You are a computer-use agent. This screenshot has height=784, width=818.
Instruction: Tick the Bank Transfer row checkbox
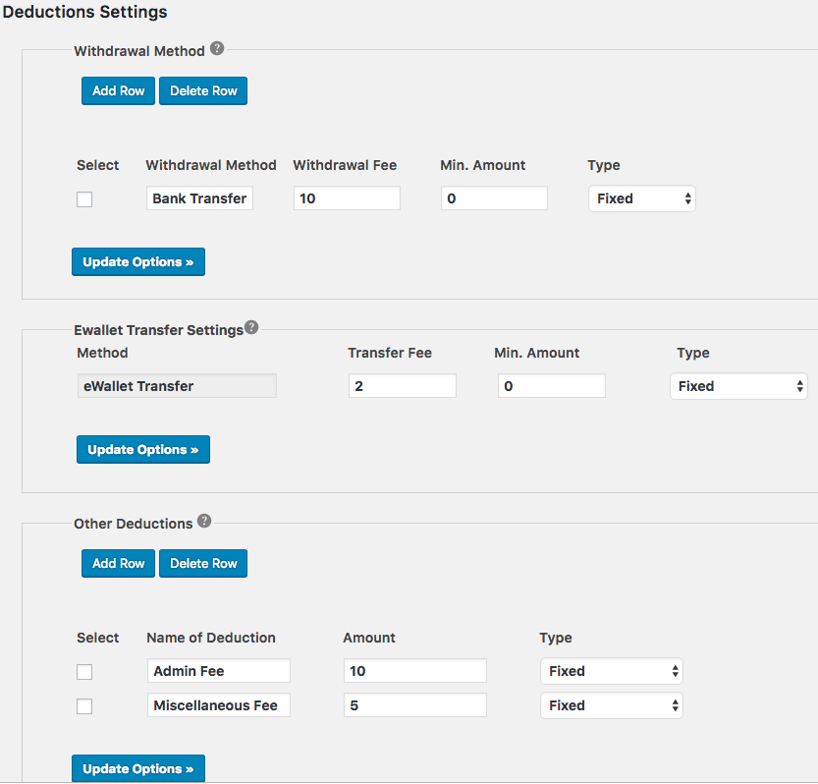[84, 199]
